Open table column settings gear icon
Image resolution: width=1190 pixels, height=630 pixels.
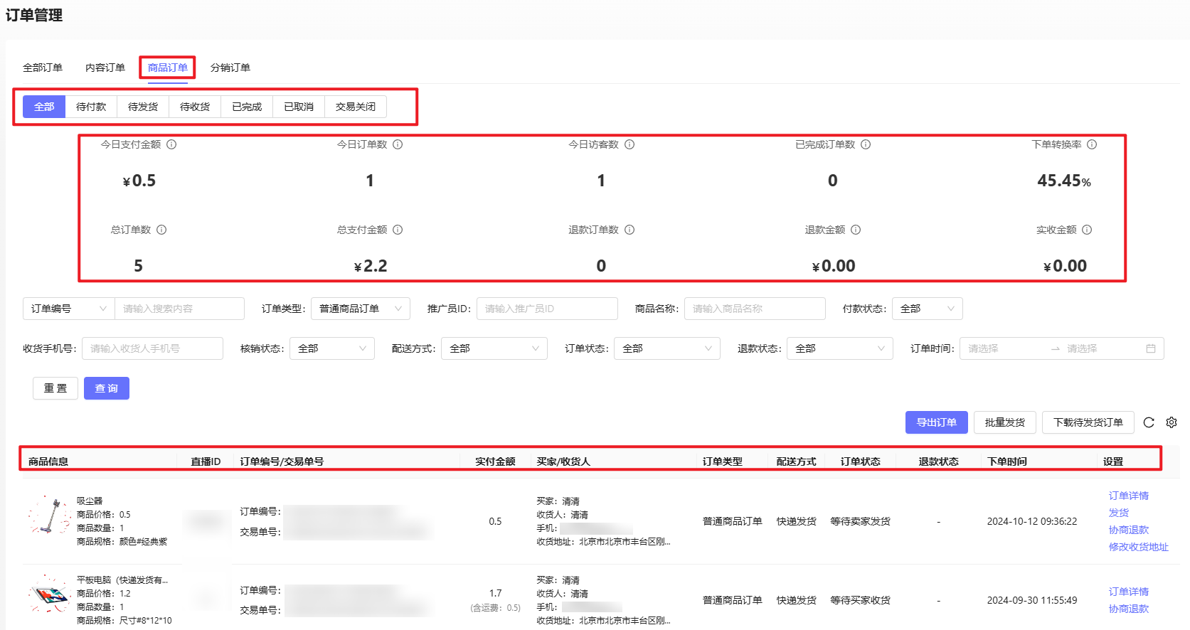click(1172, 422)
